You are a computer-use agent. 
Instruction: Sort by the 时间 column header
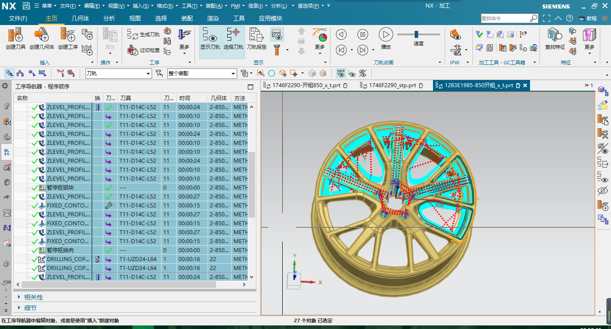[192, 98]
